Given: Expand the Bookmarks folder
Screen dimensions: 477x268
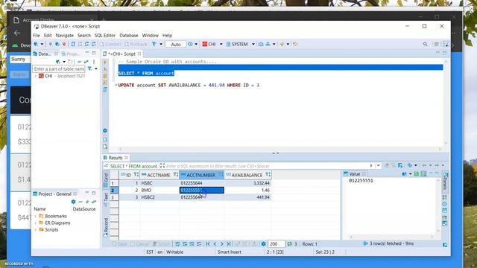Looking at the screenshot, I should pos(35,216).
